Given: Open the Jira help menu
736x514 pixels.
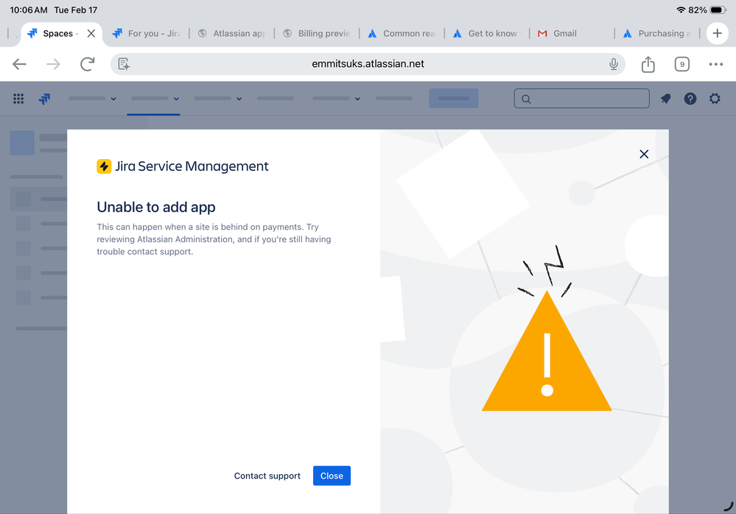Looking at the screenshot, I should coord(690,99).
